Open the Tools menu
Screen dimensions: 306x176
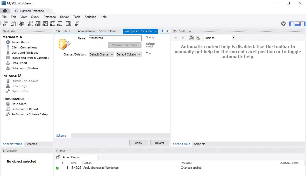[77, 17]
